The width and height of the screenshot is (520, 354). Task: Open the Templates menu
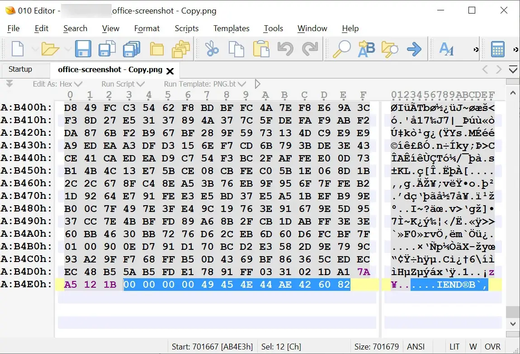click(x=232, y=28)
